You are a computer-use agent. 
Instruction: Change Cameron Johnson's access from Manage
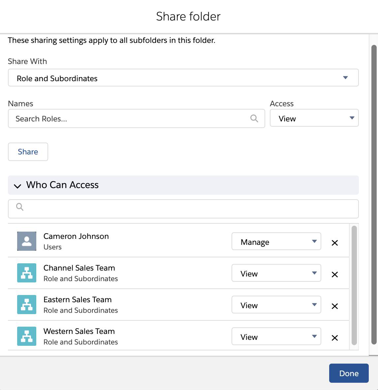click(x=276, y=242)
